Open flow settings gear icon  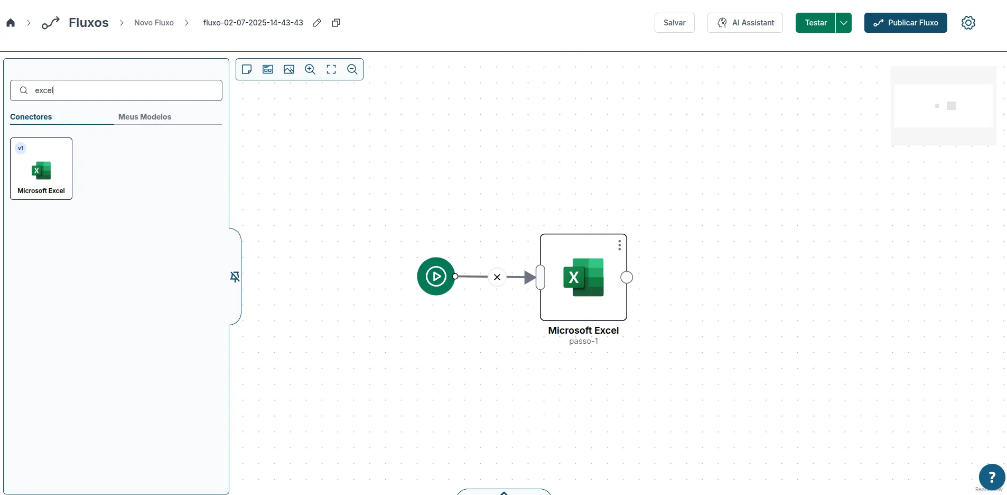click(x=968, y=23)
